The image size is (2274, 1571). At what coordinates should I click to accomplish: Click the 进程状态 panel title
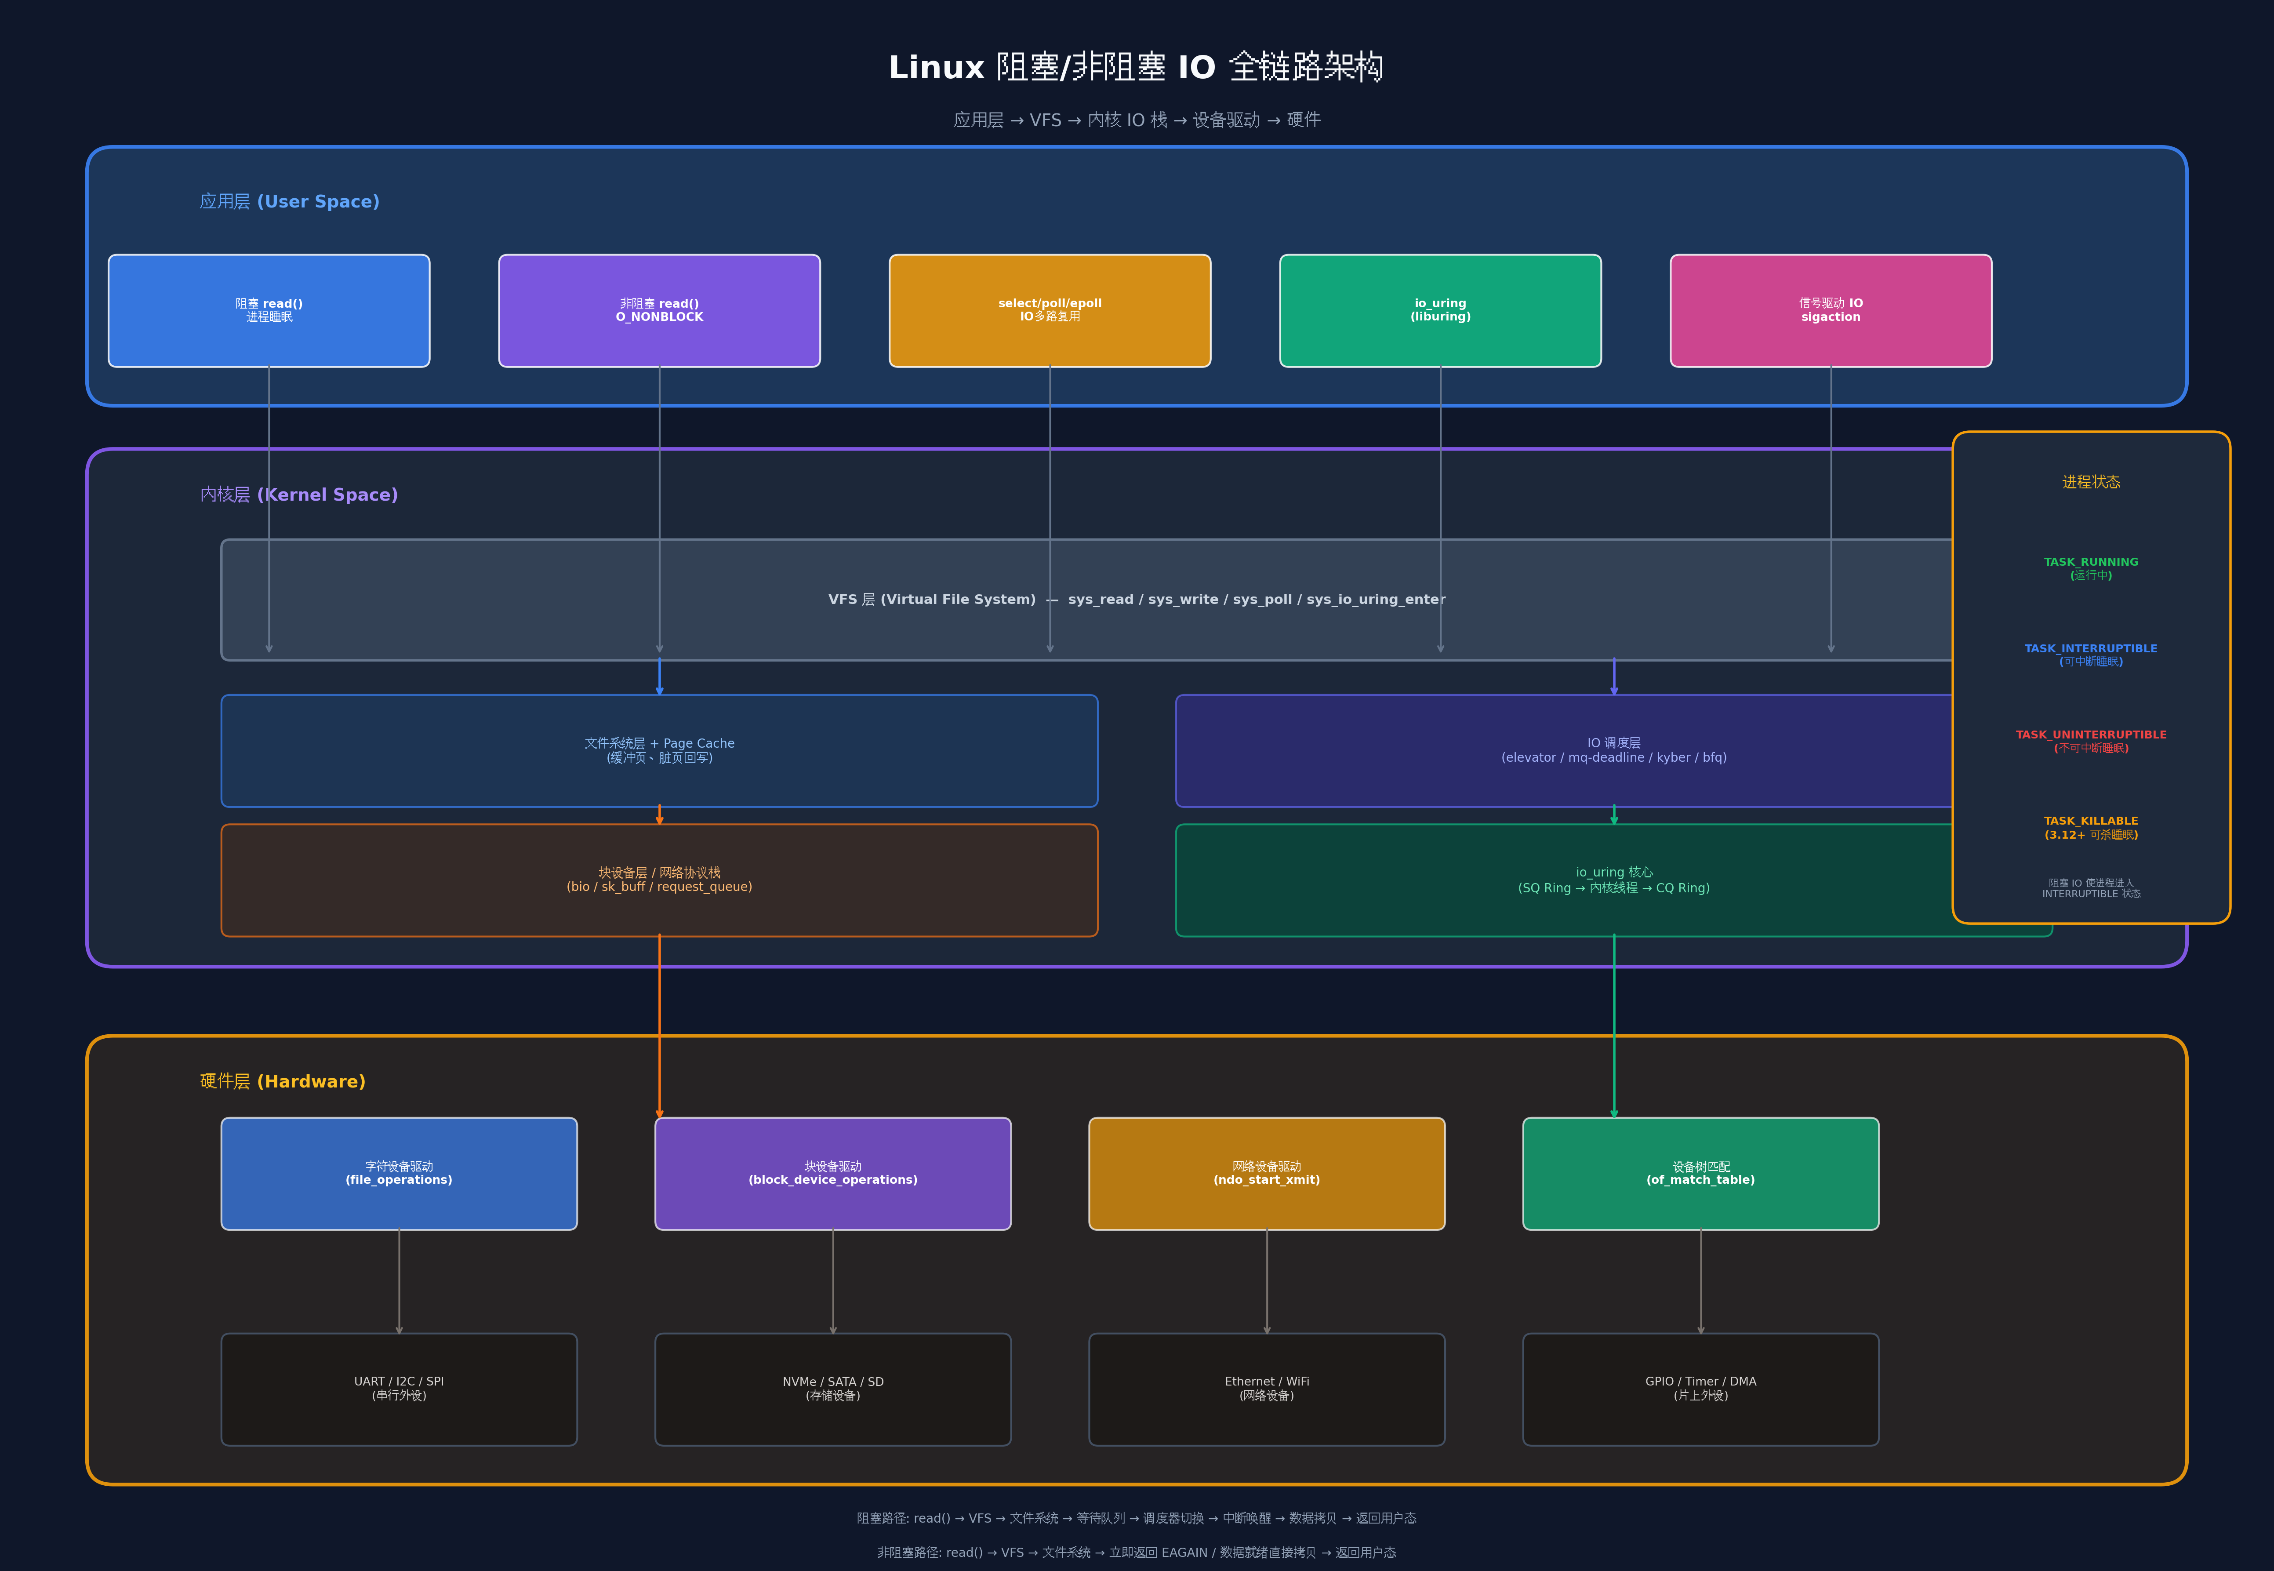click(2091, 481)
